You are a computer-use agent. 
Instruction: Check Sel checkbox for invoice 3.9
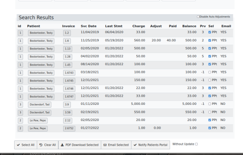click(210, 104)
